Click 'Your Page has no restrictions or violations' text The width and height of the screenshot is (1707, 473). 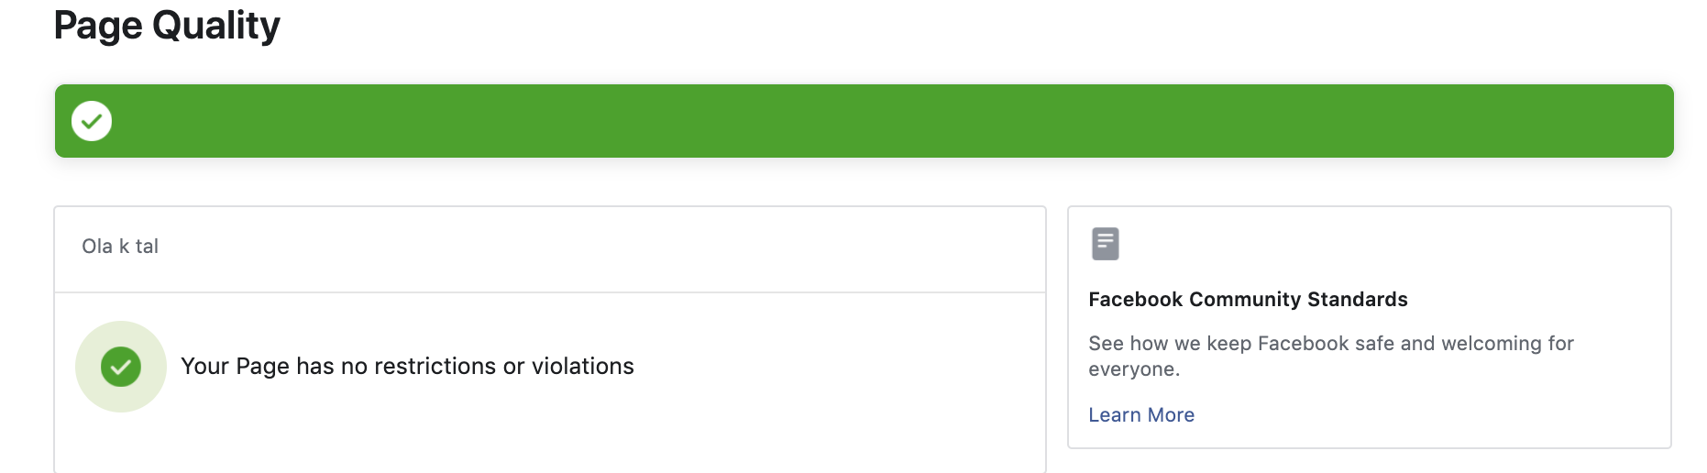[x=407, y=367]
